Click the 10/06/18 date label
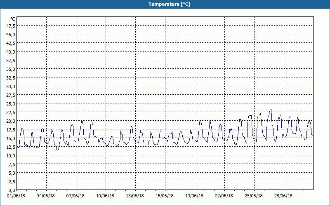The width and height of the screenshot is (330, 206). click(105, 196)
